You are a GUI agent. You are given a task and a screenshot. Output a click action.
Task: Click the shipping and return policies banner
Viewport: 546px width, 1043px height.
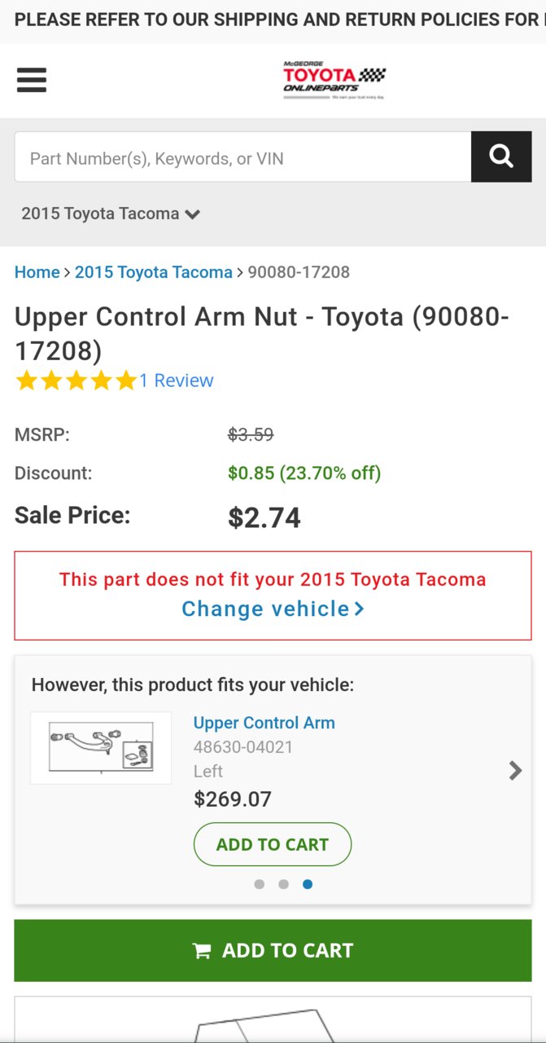[x=273, y=20]
